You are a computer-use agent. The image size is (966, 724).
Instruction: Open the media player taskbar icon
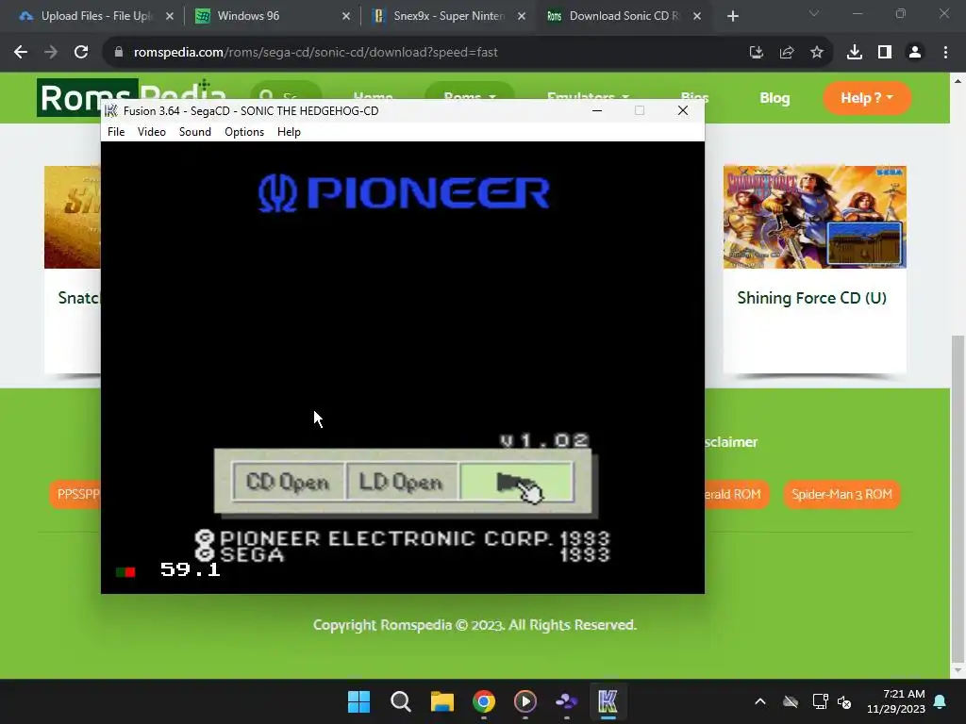point(525,701)
